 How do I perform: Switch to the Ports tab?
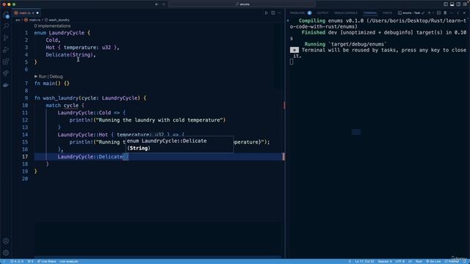pyautogui.click(x=387, y=13)
